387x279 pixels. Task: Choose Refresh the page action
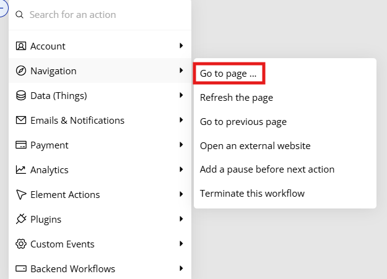[x=237, y=98]
